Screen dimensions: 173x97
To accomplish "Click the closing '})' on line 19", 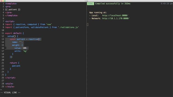I will (x=11, y=57).
